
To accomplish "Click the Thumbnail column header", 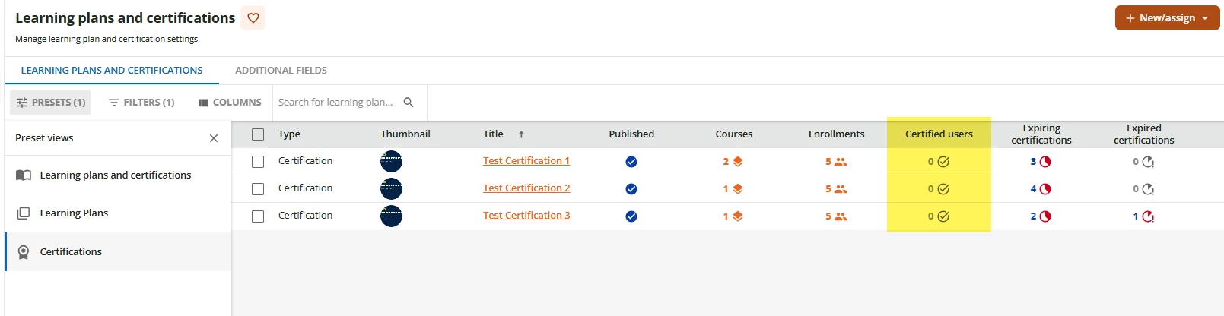I will [405, 134].
